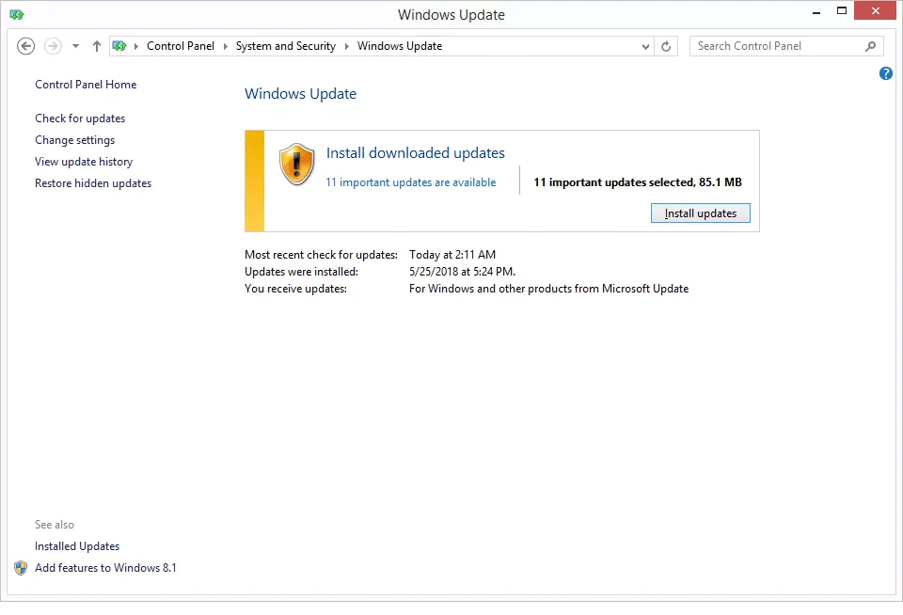Close the Windows Update window
This screenshot has height=615, width=903.
(876, 11)
